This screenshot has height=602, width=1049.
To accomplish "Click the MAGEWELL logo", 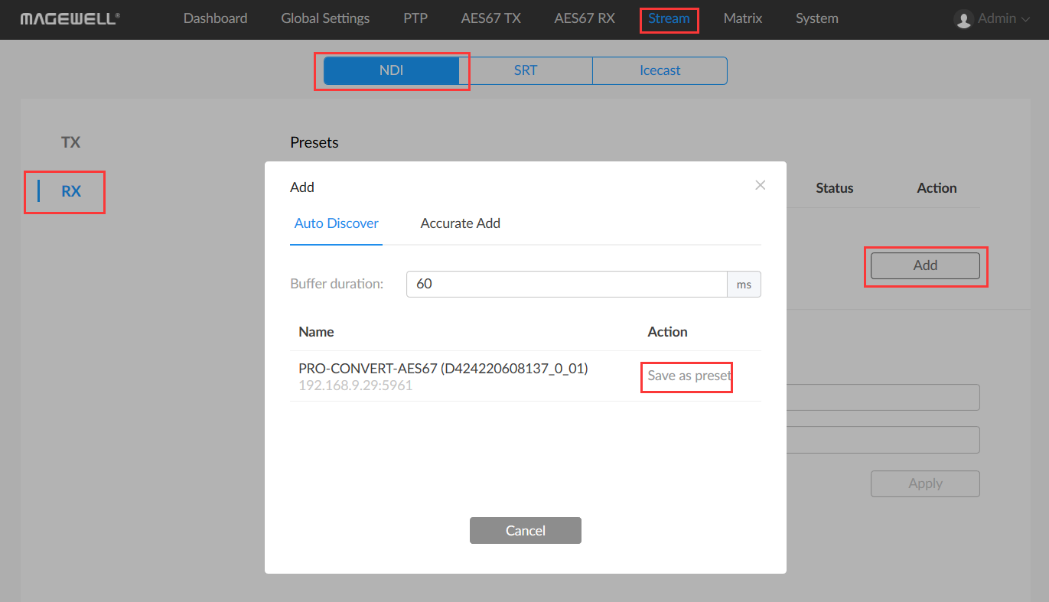I will point(69,18).
